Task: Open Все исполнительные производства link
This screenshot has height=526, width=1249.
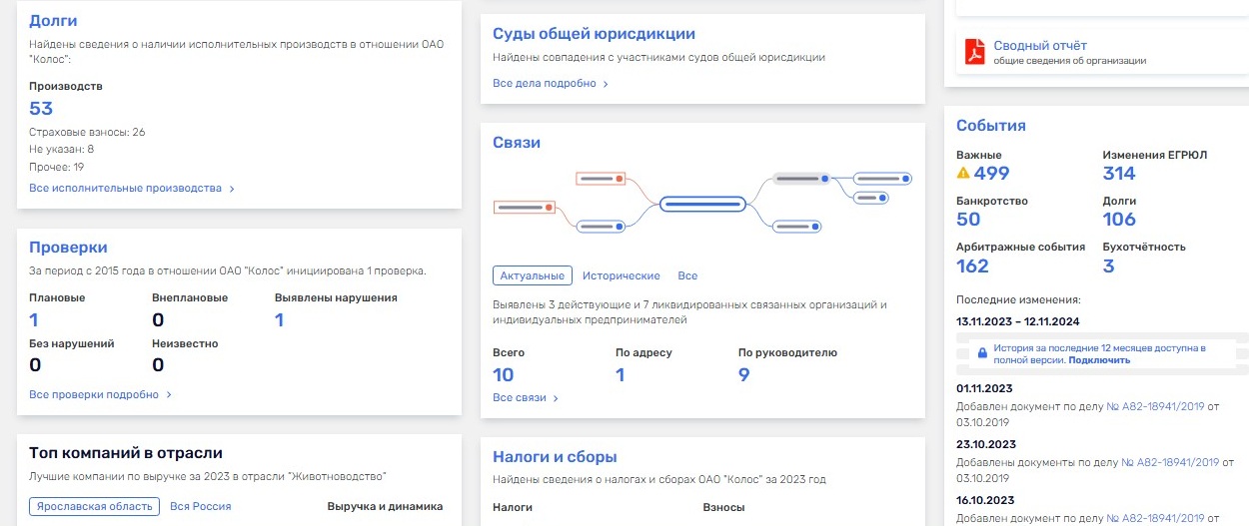Action: pyautogui.click(x=125, y=188)
